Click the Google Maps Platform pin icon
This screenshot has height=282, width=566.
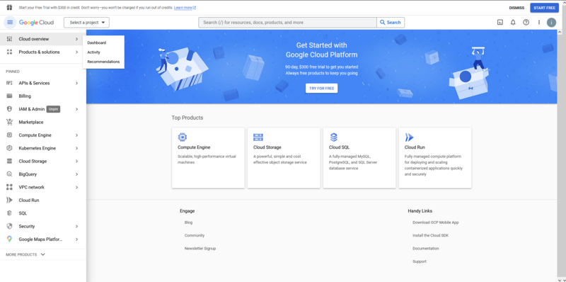coord(9,239)
